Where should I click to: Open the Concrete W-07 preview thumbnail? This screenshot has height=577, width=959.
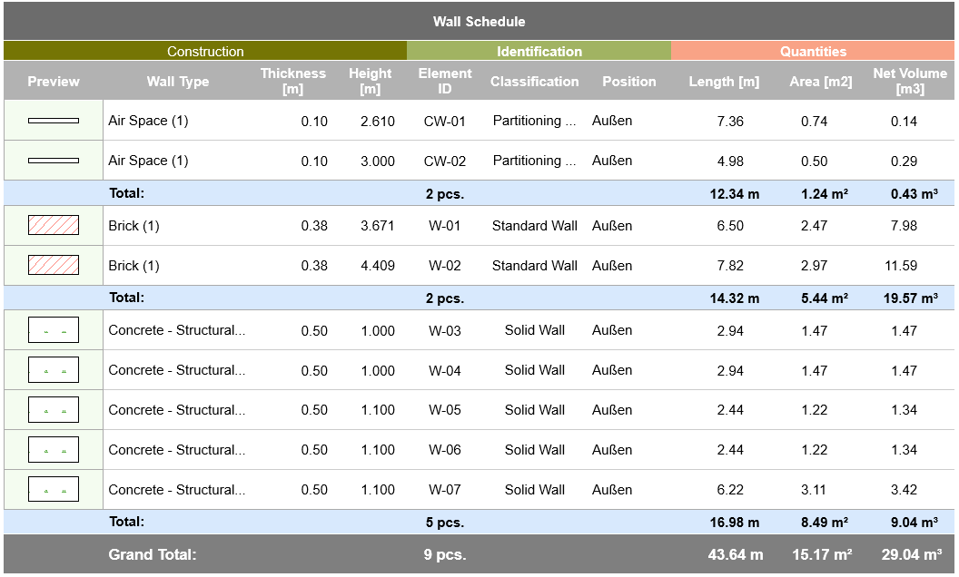pyautogui.click(x=53, y=489)
